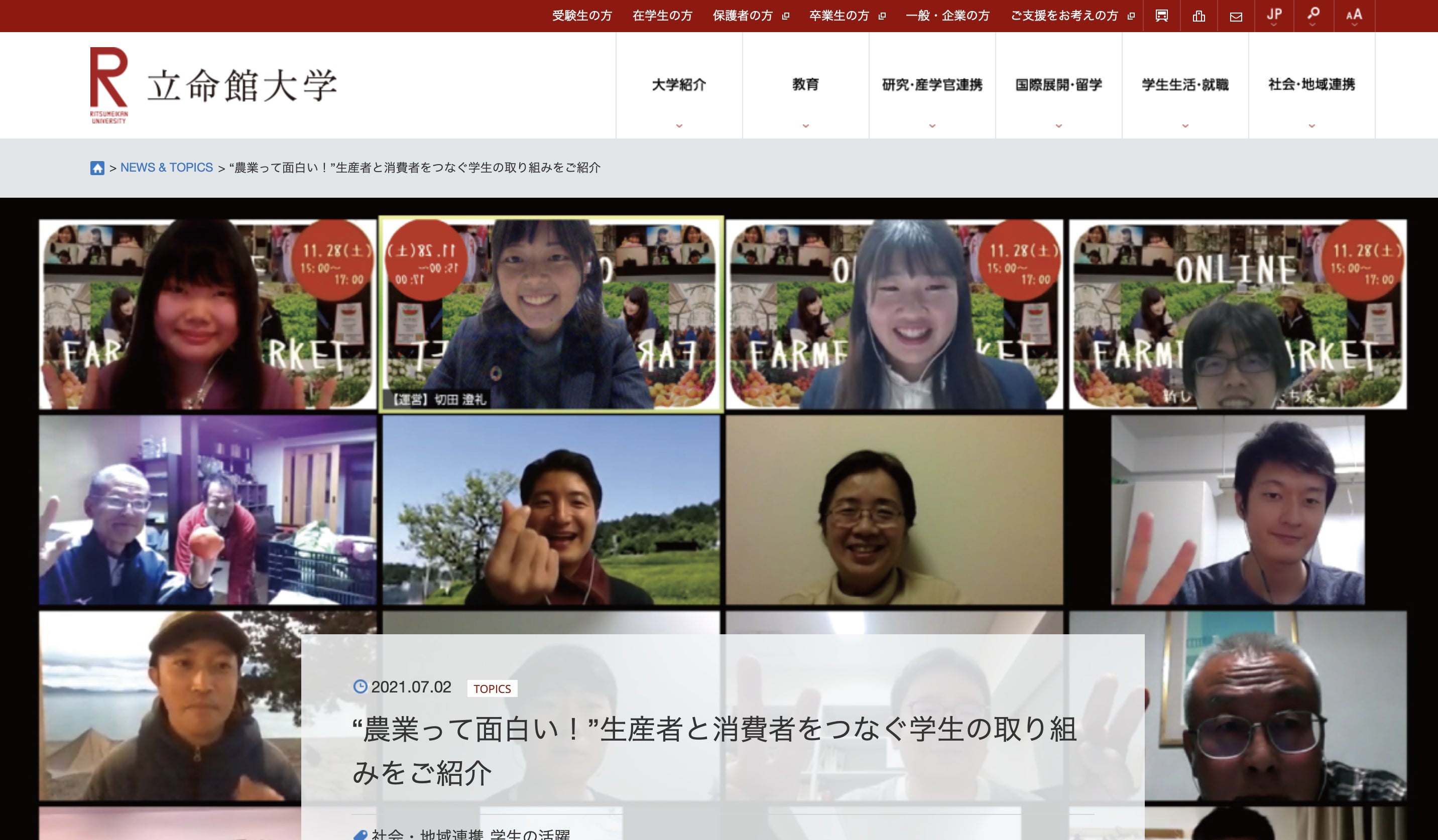Open the 学生生活・就職 menu
This screenshot has height=840, width=1438.
click(1185, 85)
